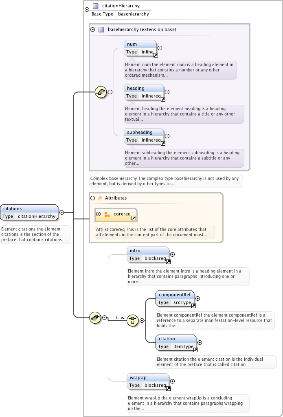Collapse the lower sequence compositor
283x417 pixels.
click(x=105, y=317)
